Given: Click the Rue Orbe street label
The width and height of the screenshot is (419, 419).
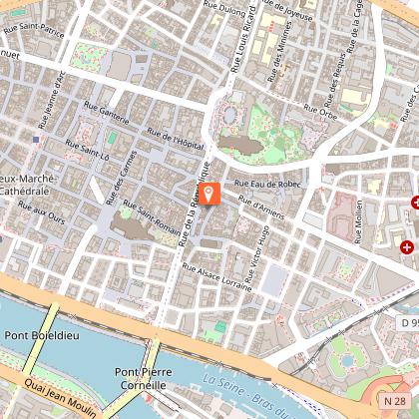Looking at the screenshot, I should coord(320,112).
